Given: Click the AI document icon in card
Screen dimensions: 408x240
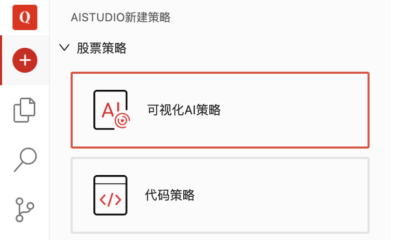Looking at the screenshot, I should 112,110.
